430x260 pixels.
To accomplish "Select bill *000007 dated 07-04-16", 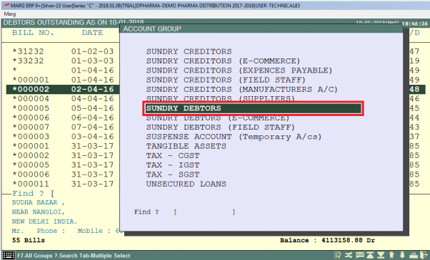I will coord(63,127).
